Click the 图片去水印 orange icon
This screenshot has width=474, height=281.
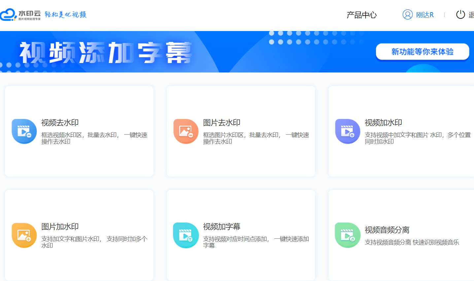186,131
